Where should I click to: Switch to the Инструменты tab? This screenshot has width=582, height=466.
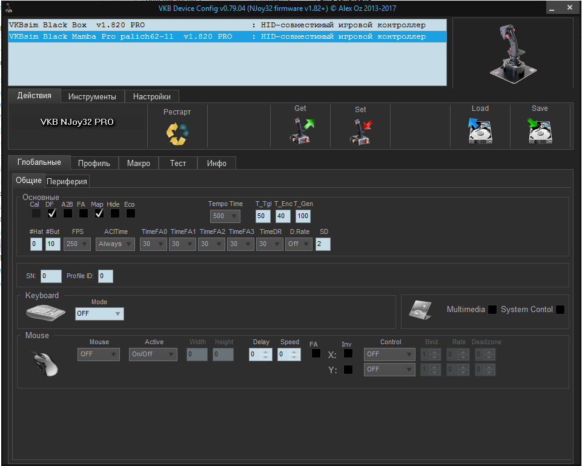pos(93,96)
